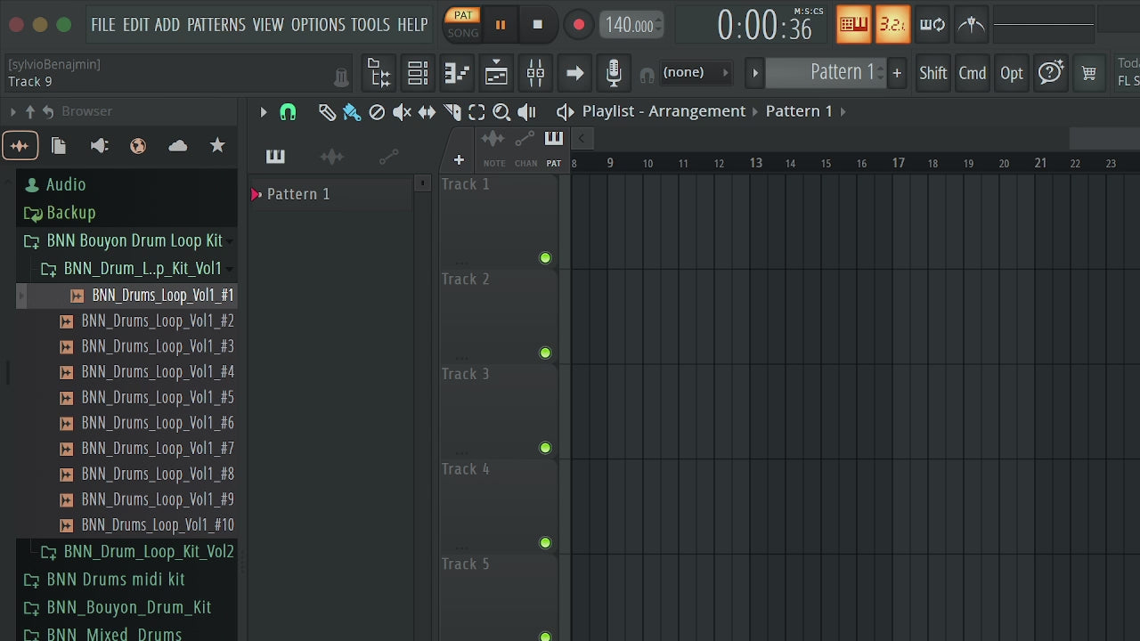
Task: Toggle the playlist snap magnet
Action: [288, 112]
